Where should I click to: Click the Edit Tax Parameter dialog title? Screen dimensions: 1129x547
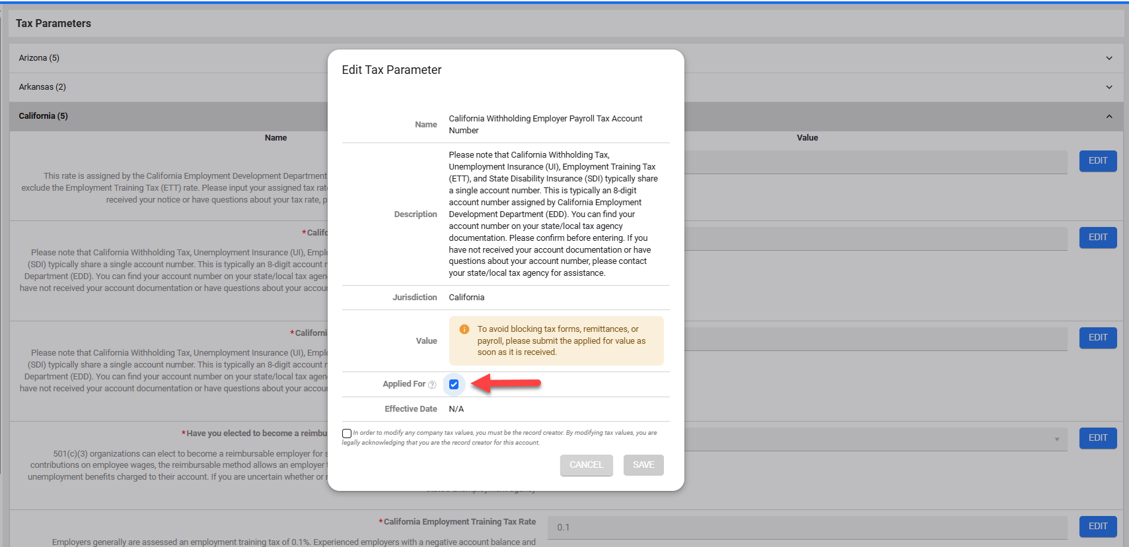[x=392, y=70]
